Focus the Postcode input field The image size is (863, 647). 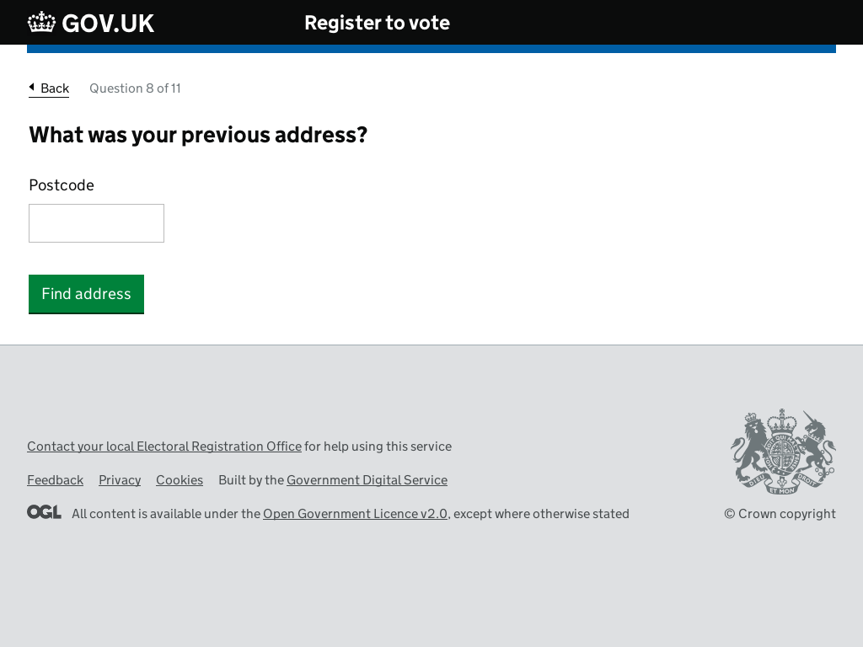coord(96,222)
